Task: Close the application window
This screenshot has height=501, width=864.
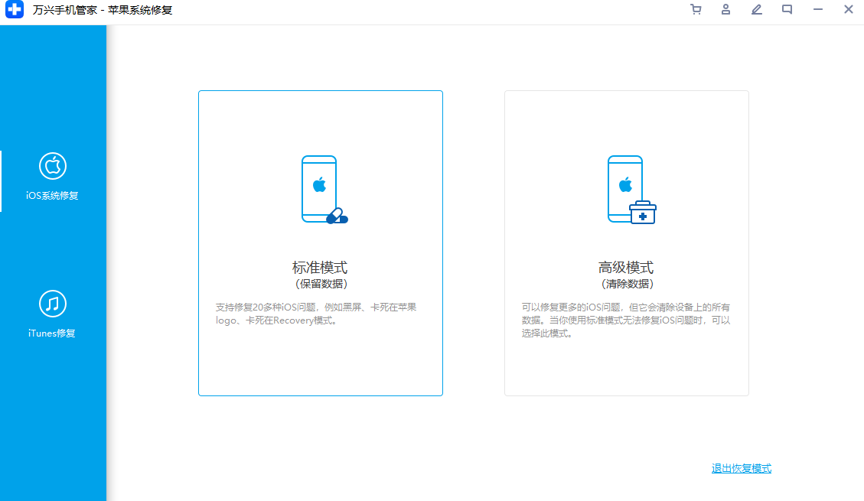Action: point(849,9)
